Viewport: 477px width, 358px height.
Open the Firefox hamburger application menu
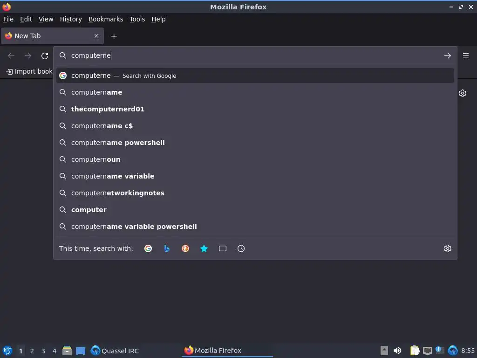click(x=465, y=55)
